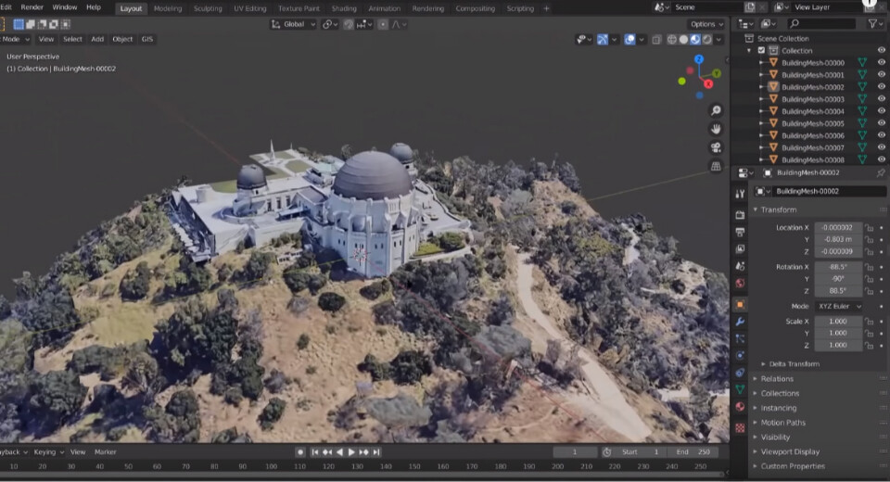Open the Texture properties checker tab

(x=740, y=428)
